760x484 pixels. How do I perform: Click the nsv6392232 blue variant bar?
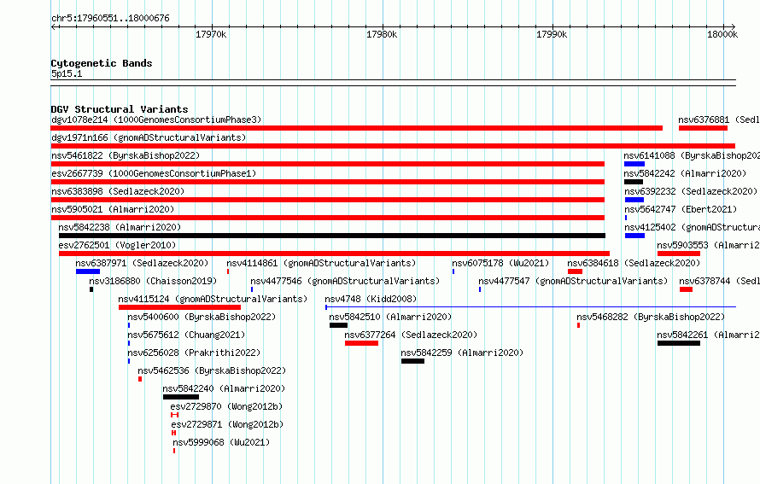click(634, 200)
